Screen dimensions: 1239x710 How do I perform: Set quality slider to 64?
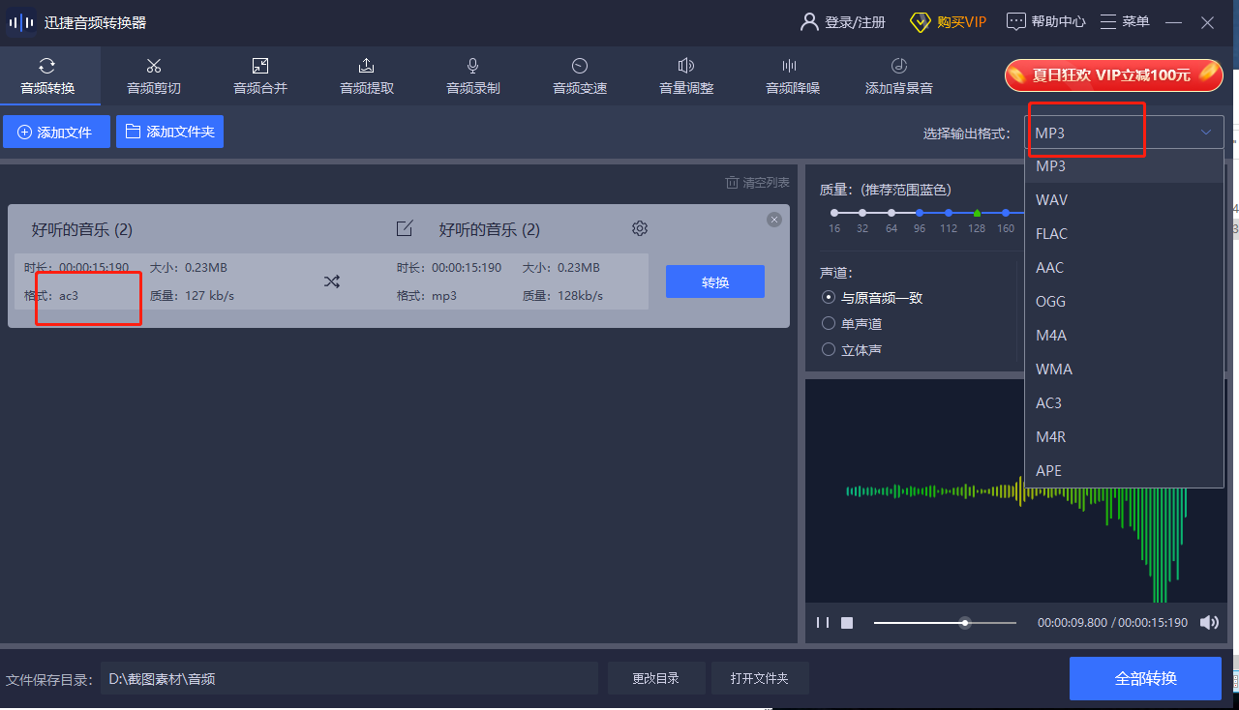[891, 212]
